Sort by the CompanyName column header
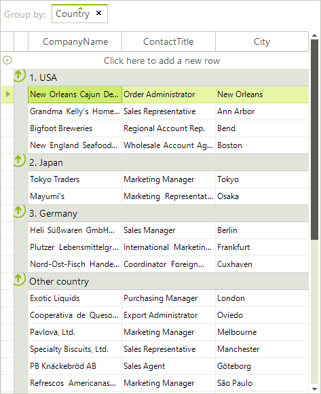Image resolution: width=321 pixels, height=394 pixels. pyautogui.click(x=75, y=41)
